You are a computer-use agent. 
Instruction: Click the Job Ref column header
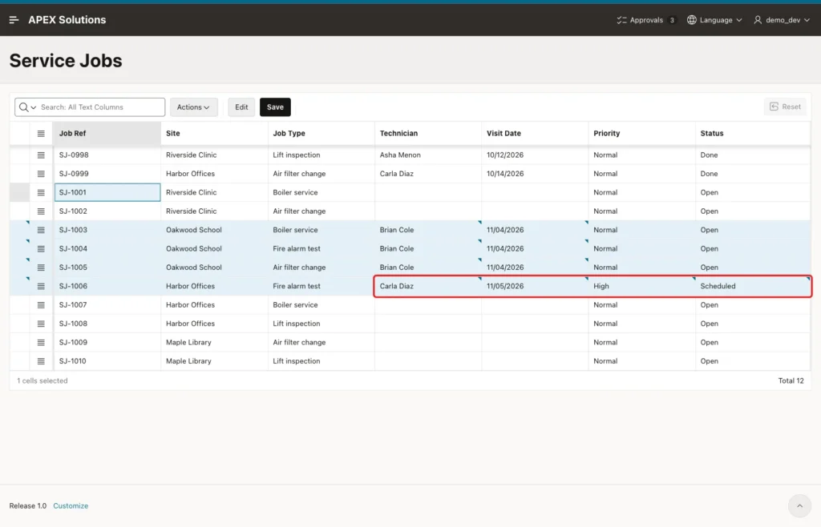107,133
